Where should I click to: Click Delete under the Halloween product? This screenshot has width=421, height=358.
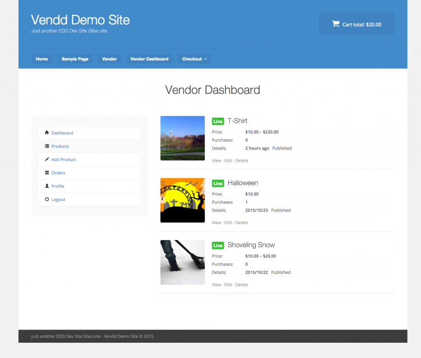click(x=241, y=223)
